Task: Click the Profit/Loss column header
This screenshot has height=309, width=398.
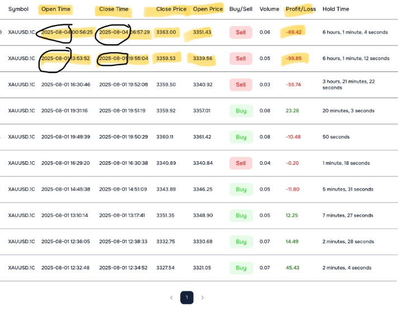Action: point(301,9)
